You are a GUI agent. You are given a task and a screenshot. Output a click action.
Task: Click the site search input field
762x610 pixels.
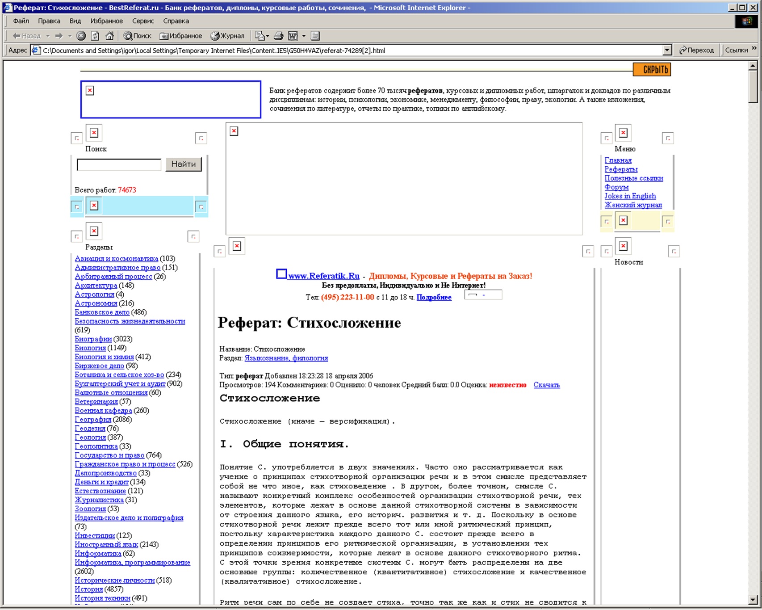coord(119,164)
